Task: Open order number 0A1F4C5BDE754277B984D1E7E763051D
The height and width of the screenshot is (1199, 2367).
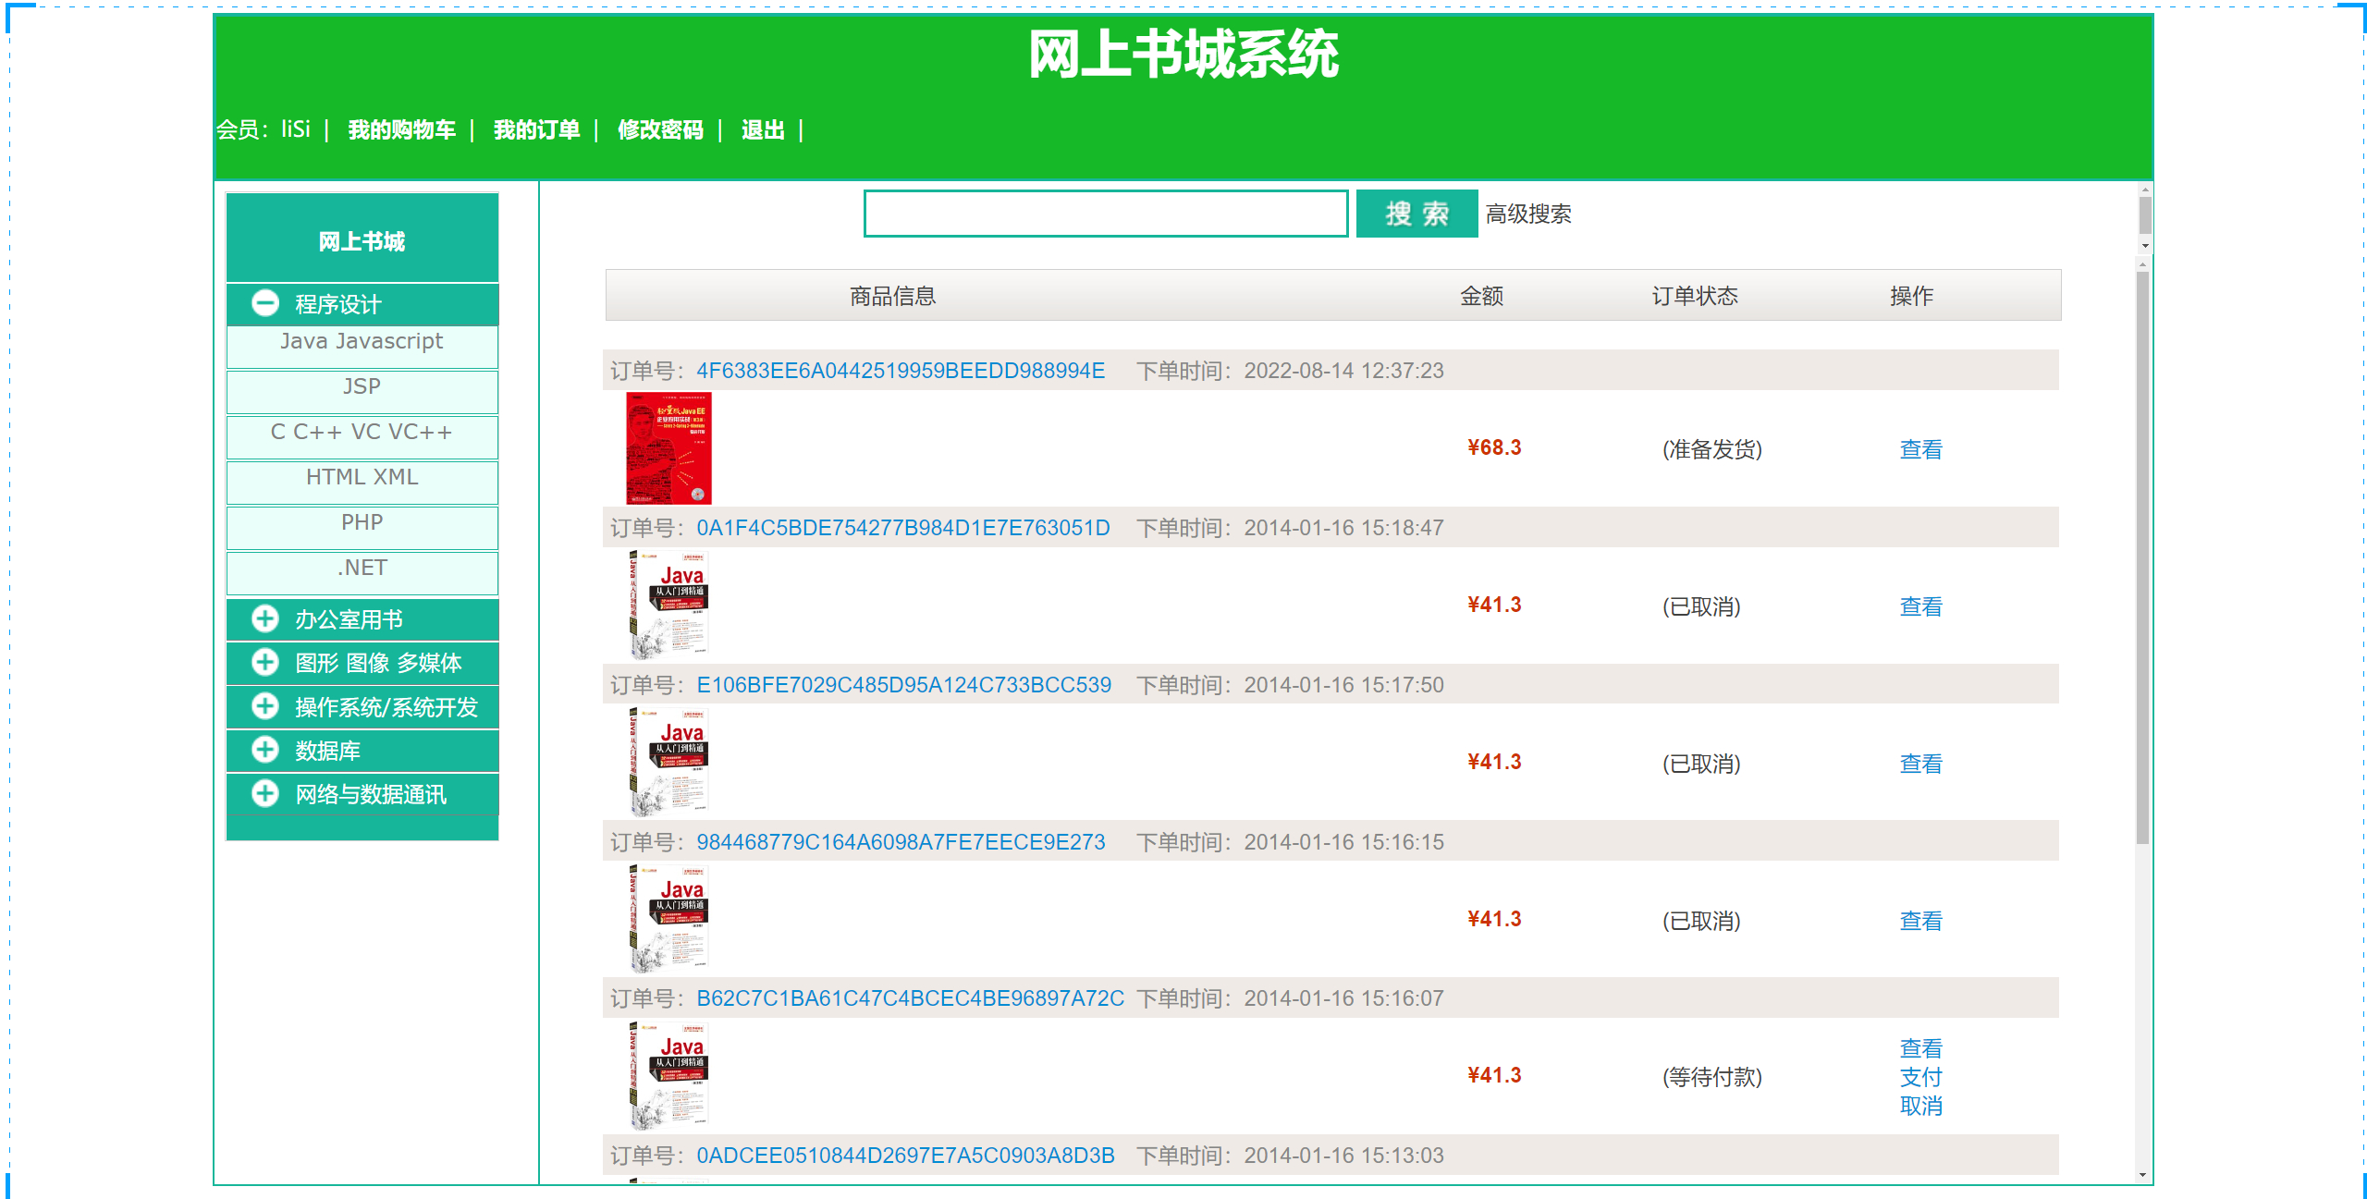Action: [903, 528]
